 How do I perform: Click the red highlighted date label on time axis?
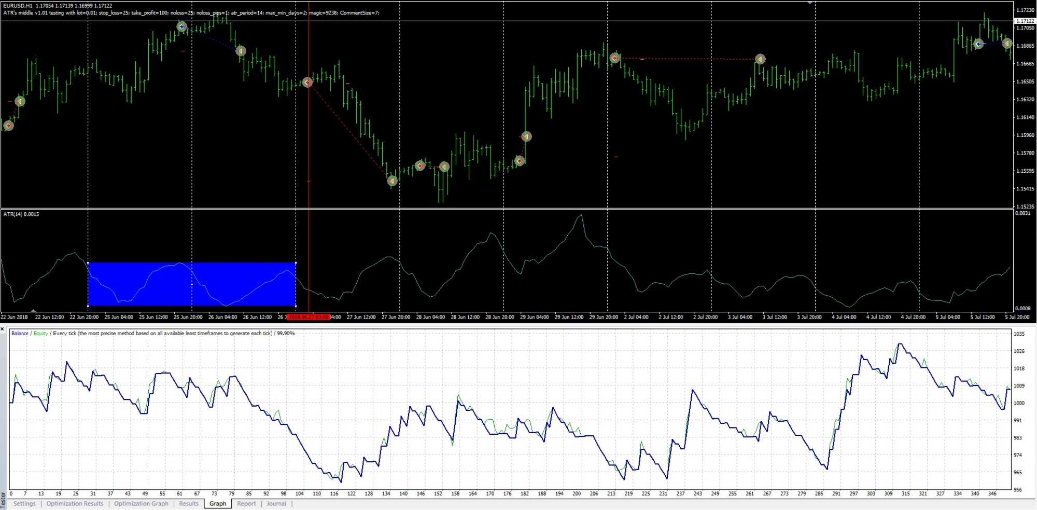pyautogui.click(x=309, y=317)
